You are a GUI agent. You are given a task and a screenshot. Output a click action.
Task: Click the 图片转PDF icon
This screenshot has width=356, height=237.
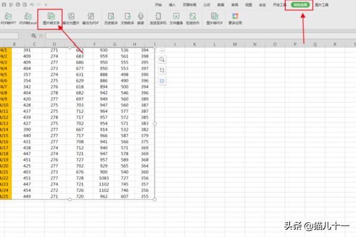[214, 17]
